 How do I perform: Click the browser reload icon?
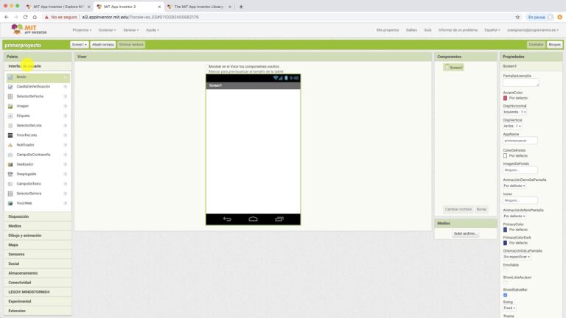[26, 16]
